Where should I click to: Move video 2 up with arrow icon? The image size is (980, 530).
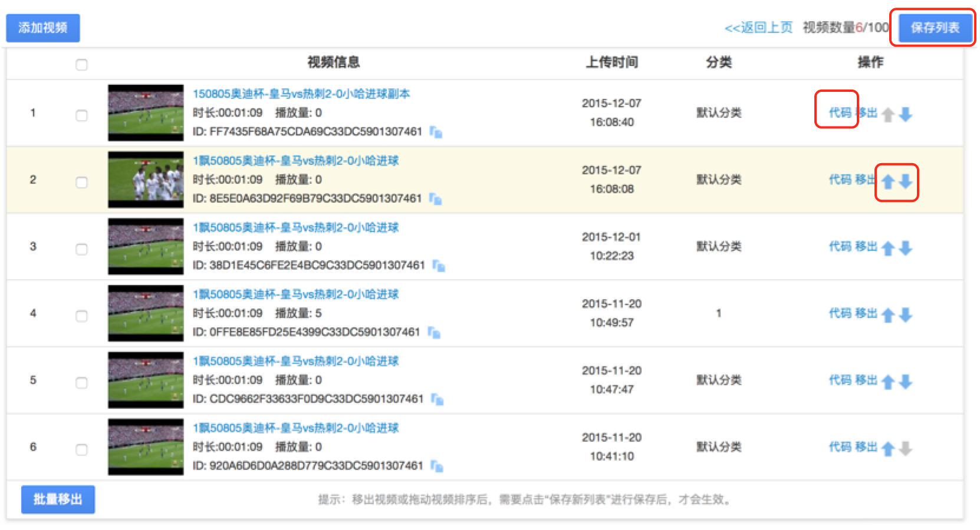click(x=888, y=181)
